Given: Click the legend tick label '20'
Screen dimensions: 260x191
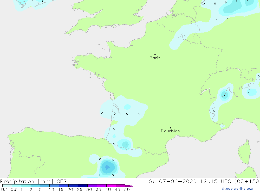Looking at the screenshot, I should [70, 189].
